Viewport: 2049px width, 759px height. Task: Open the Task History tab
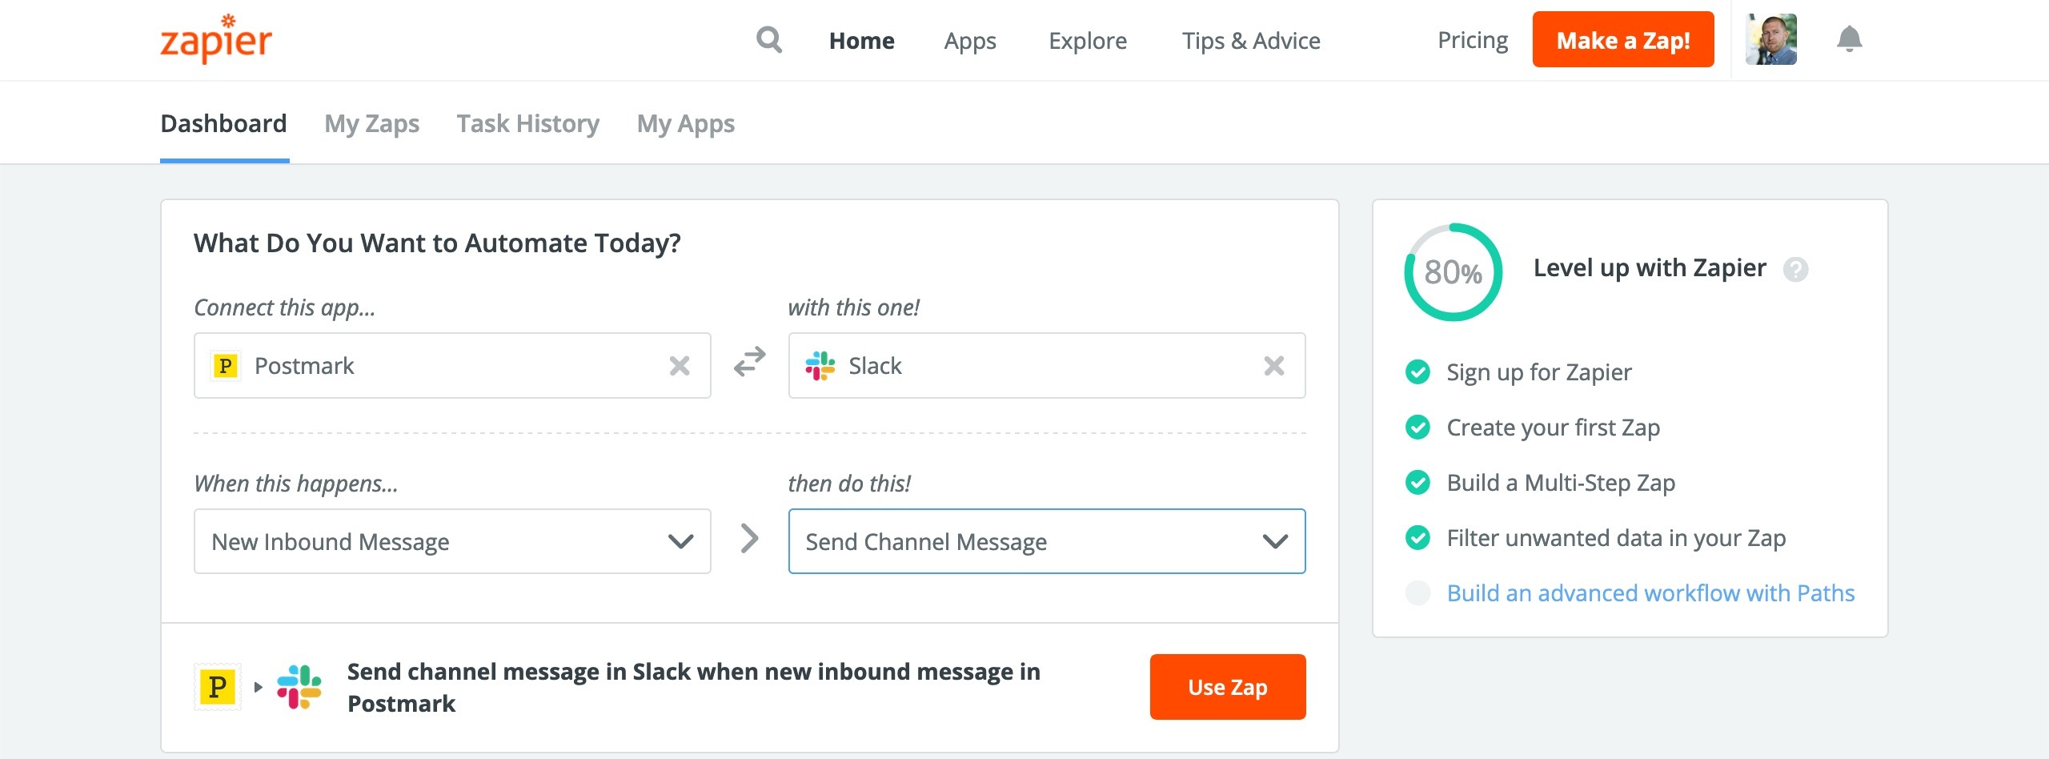[527, 124]
